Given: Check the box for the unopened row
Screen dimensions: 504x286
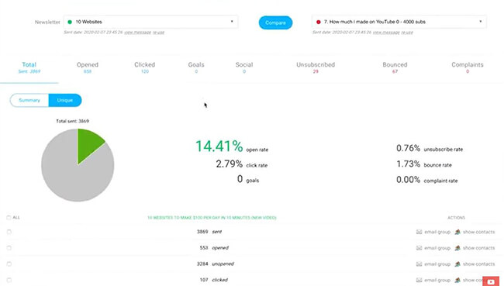Looking at the screenshot, I should coord(9,264).
